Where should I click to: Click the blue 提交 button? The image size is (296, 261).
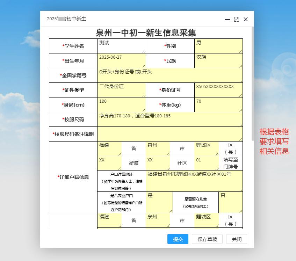[x=178, y=239]
